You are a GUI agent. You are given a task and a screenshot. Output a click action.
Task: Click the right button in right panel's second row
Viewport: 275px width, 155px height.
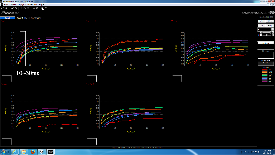270,26
